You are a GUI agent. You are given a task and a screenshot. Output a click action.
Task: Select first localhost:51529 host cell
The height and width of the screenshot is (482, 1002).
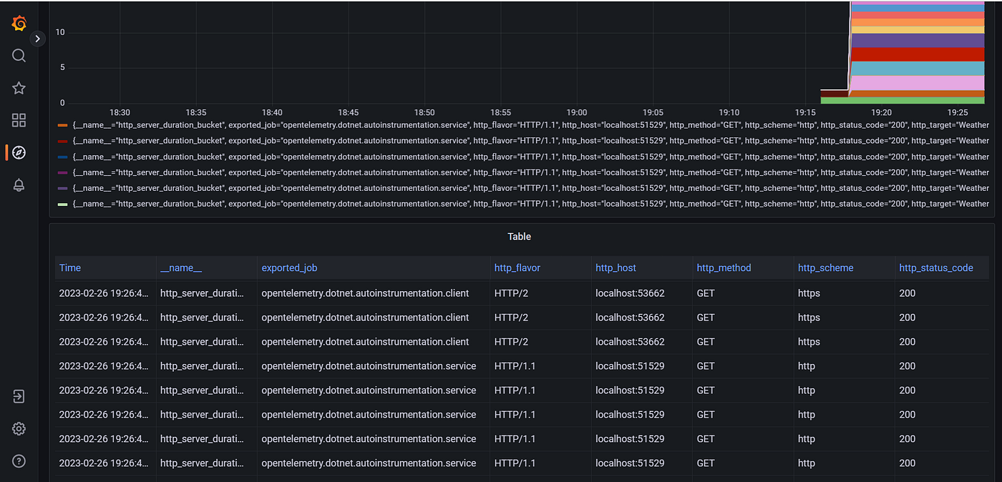(630, 366)
